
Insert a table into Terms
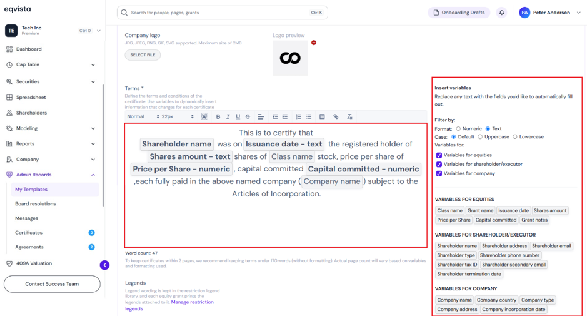click(322, 116)
